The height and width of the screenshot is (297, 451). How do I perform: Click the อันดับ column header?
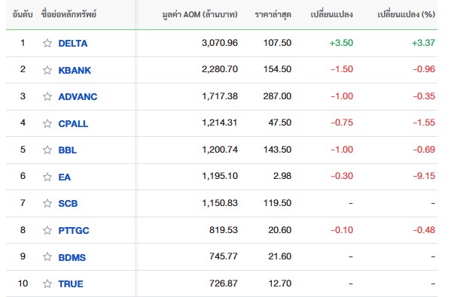coord(23,14)
